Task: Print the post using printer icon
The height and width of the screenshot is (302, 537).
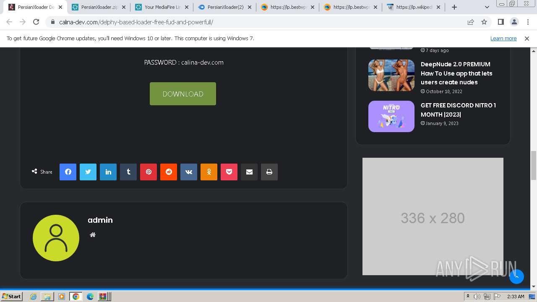Action: pos(269,172)
